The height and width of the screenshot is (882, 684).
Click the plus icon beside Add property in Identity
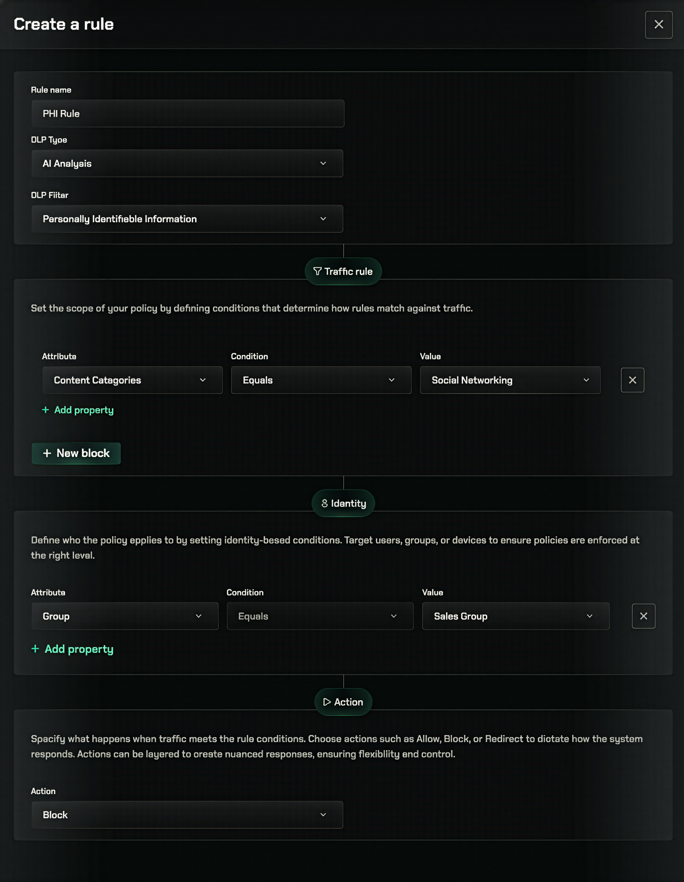coord(36,649)
